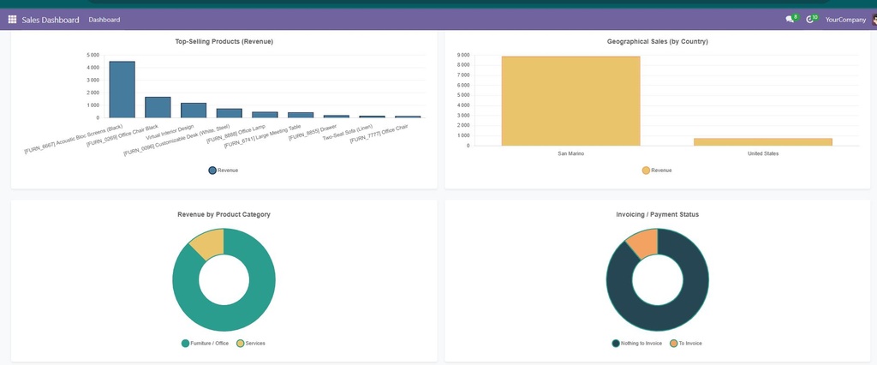Click the Virtual Interior Design revenue bar
This screenshot has height=365, width=877.
[194, 111]
